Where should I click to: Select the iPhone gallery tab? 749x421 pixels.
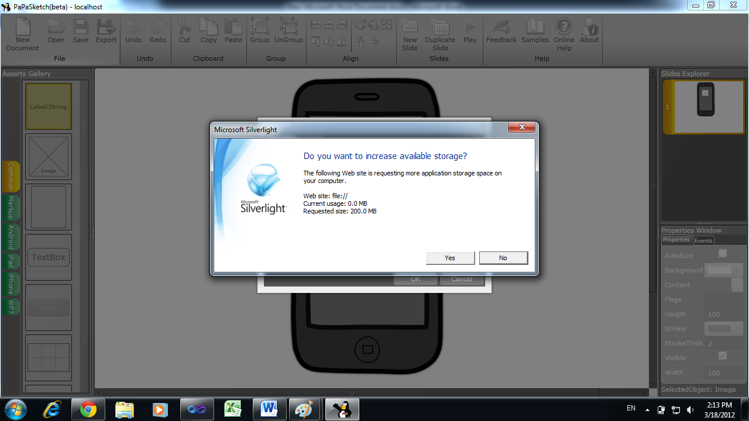(11, 284)
